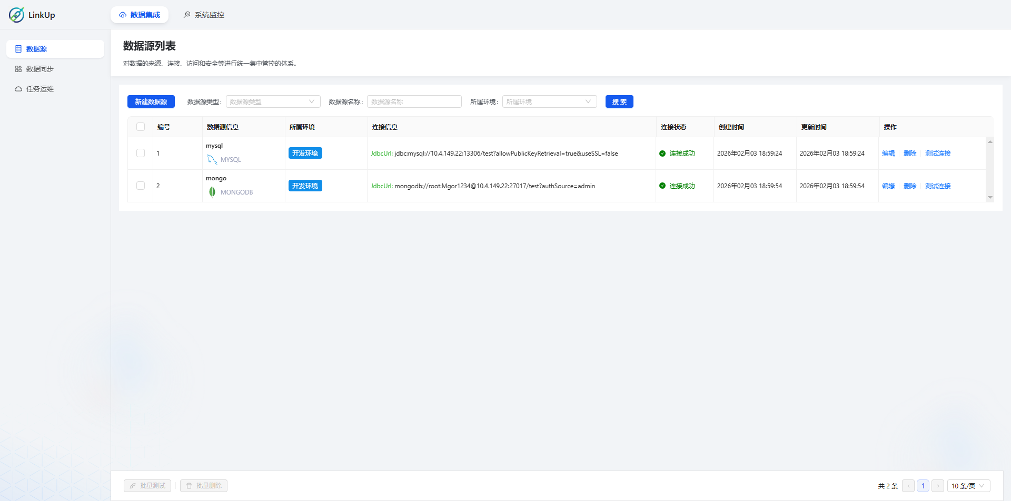The height and width of the screenshot is (501, 1011).
Task: Check the checkbox for the mysql row
Action: click(141, 153)
